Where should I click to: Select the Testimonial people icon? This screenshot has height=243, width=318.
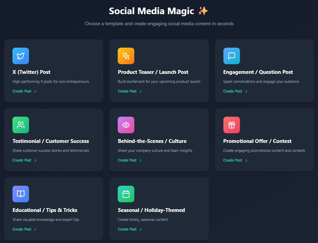pos(21,125)
